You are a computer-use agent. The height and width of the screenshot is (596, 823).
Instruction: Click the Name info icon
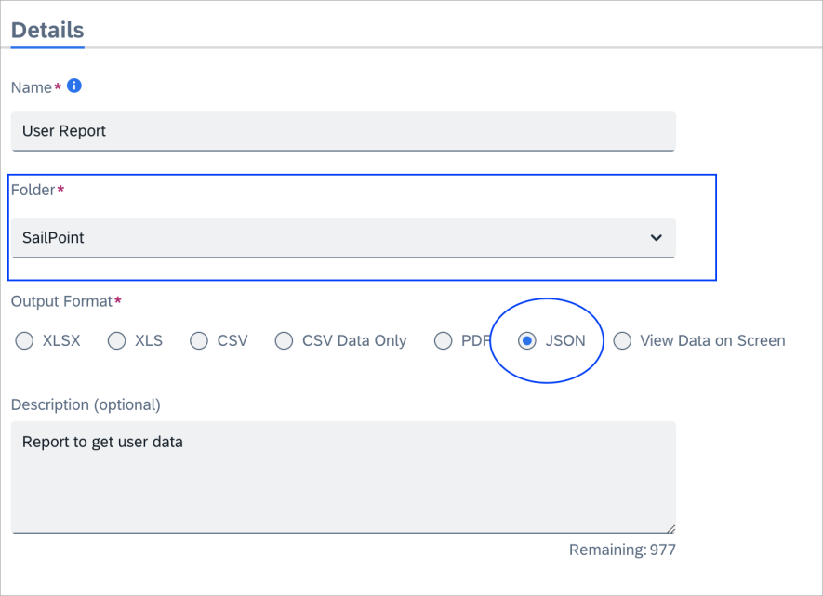[74, 86]
